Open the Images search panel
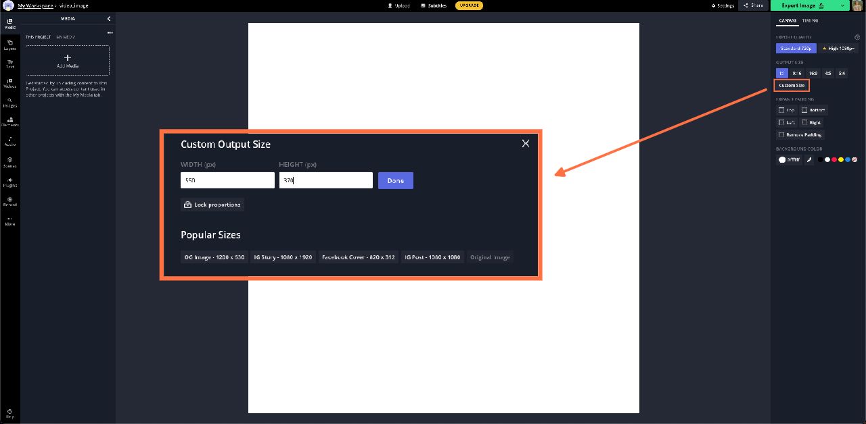866x424 pixels. (9, 103)
